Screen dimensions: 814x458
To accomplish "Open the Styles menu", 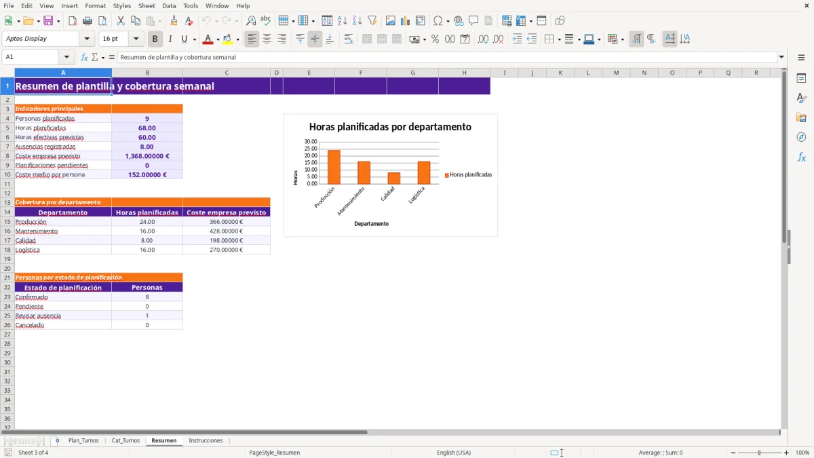I will click(122, 5).
